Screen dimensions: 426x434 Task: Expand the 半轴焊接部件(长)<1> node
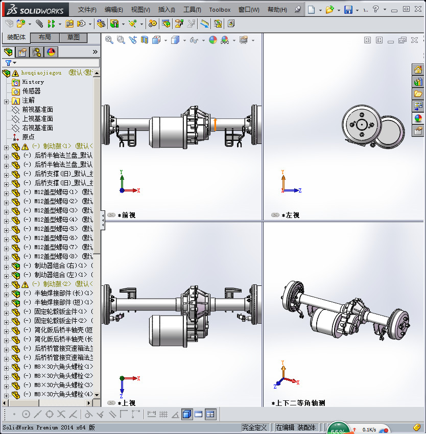click(x=6, y=295)
